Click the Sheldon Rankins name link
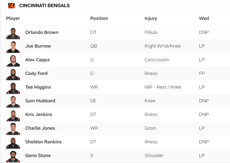 44,142
